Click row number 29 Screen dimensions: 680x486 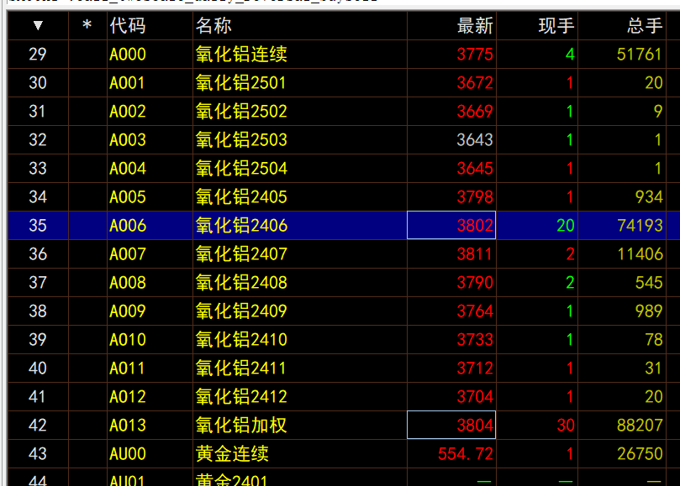pos(38,55)
